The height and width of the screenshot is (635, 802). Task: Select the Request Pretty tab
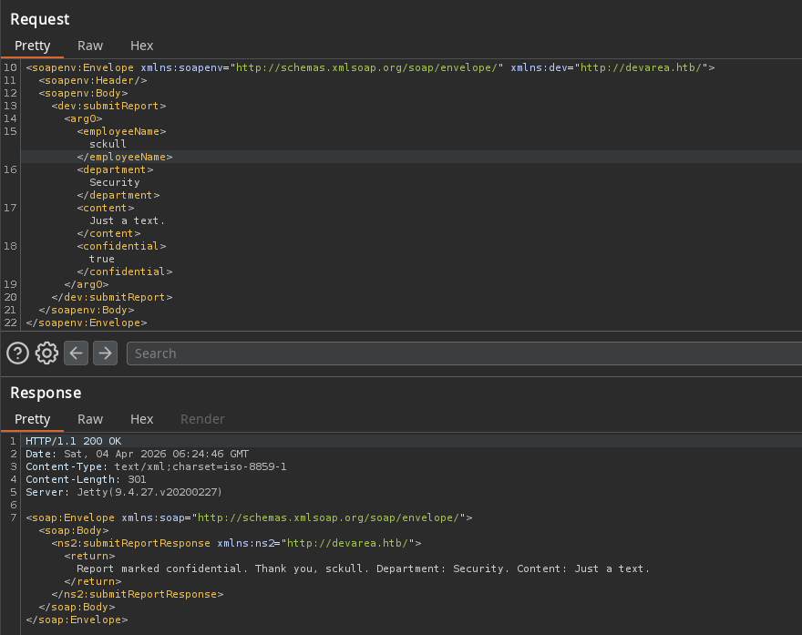pos(32,46)
